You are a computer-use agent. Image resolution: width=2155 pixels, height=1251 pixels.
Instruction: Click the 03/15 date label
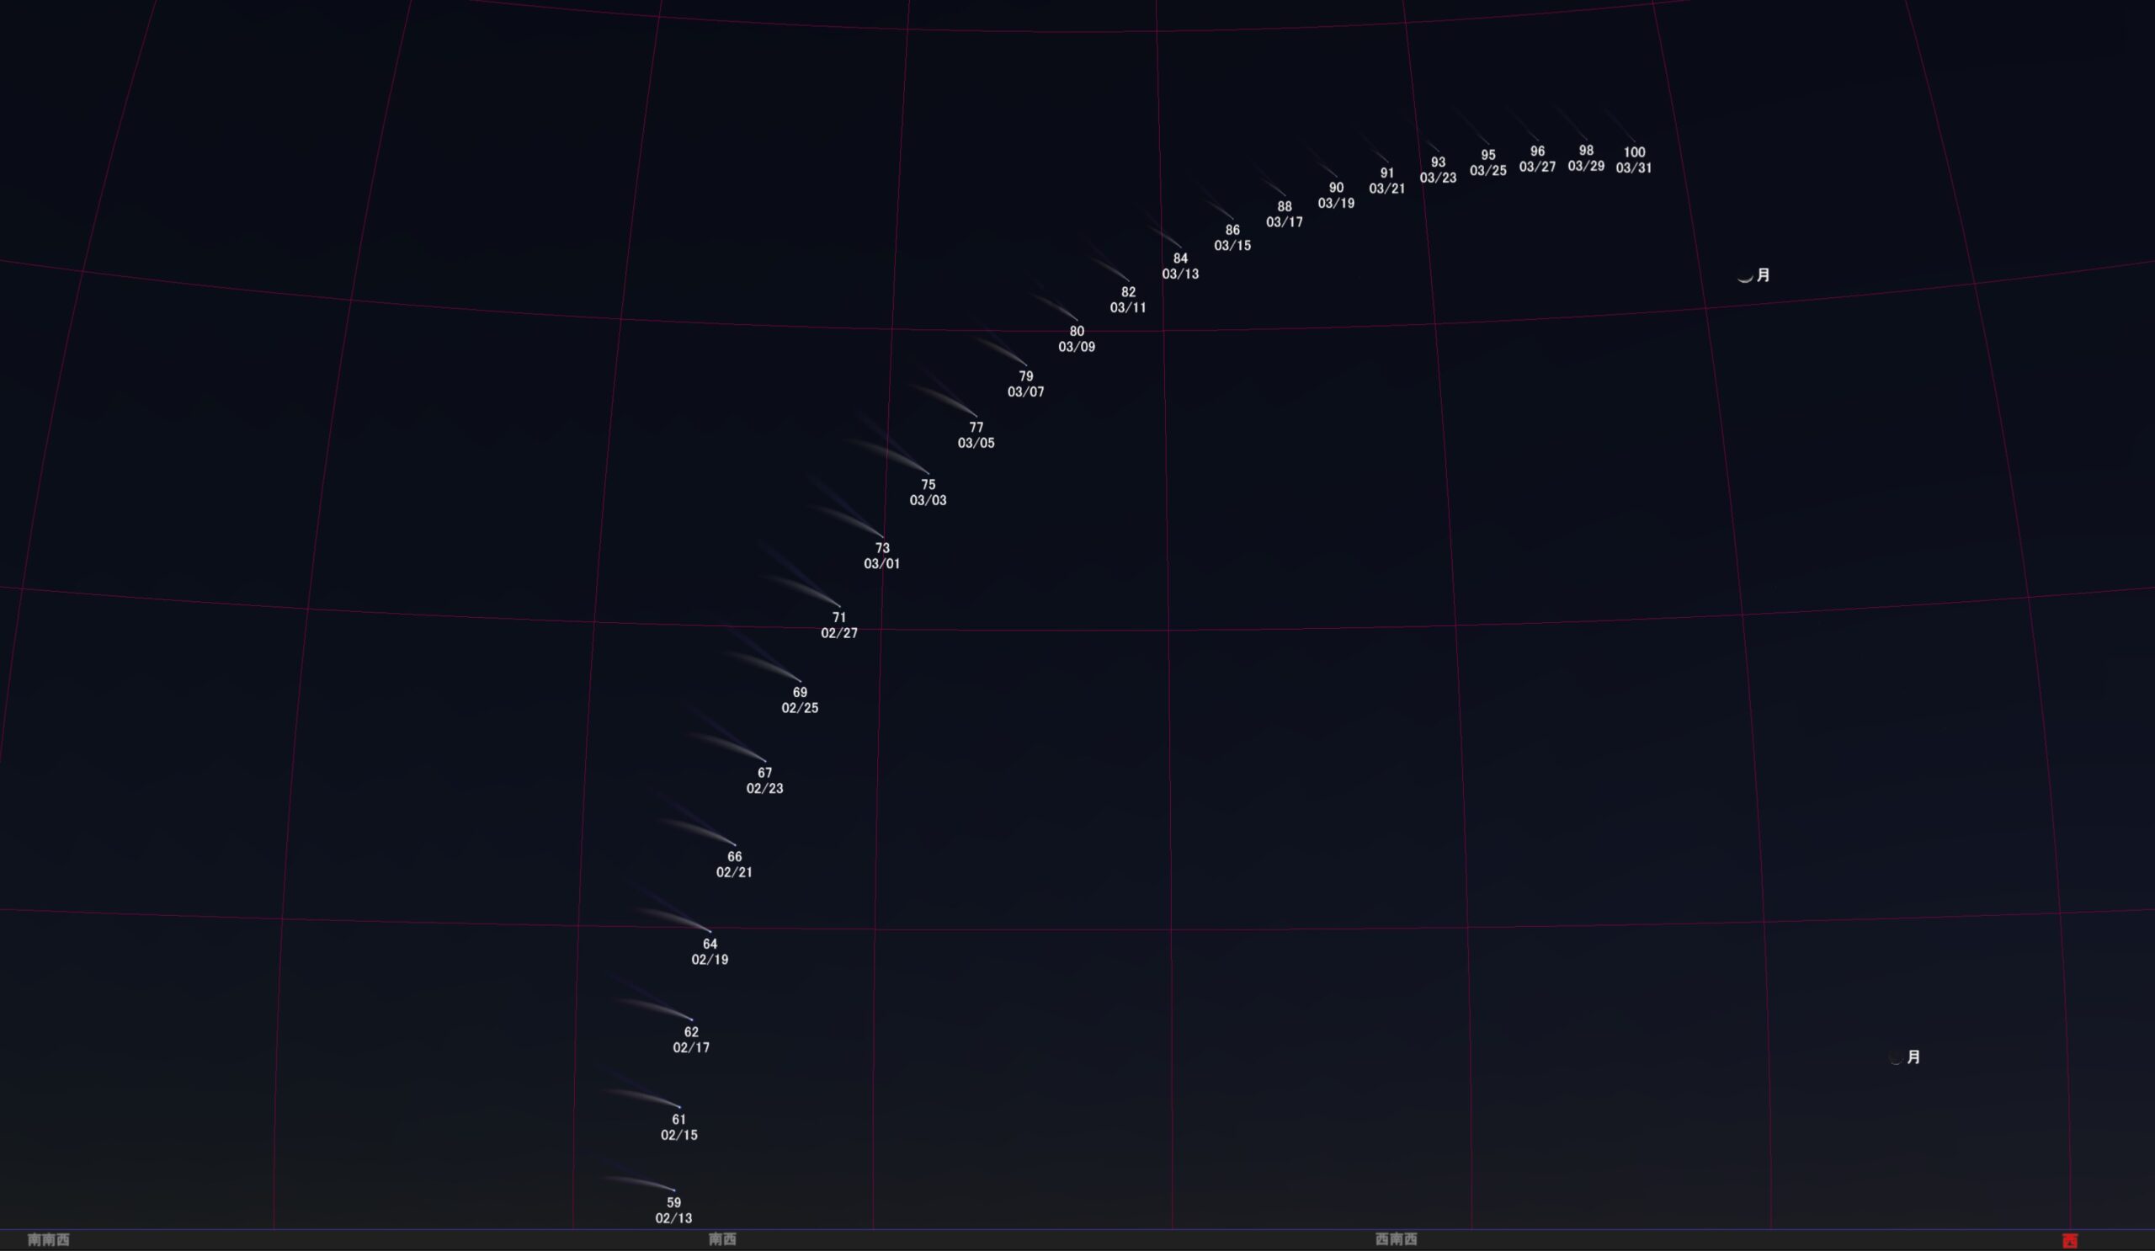click(1232, 247)
